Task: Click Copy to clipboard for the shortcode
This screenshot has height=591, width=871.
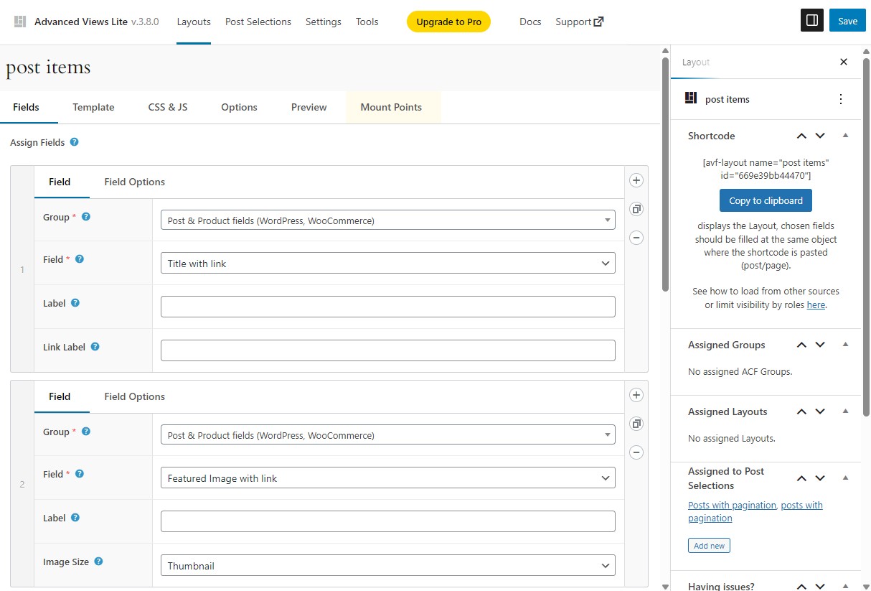Action: pyautogui.click(x=765, y=200)
